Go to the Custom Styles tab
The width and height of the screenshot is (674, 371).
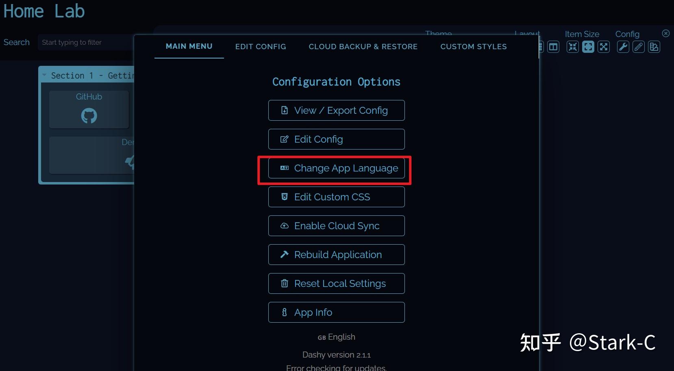[474, 47]
